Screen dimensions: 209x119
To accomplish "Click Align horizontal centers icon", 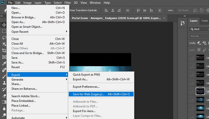I will [x=113, y=10].
